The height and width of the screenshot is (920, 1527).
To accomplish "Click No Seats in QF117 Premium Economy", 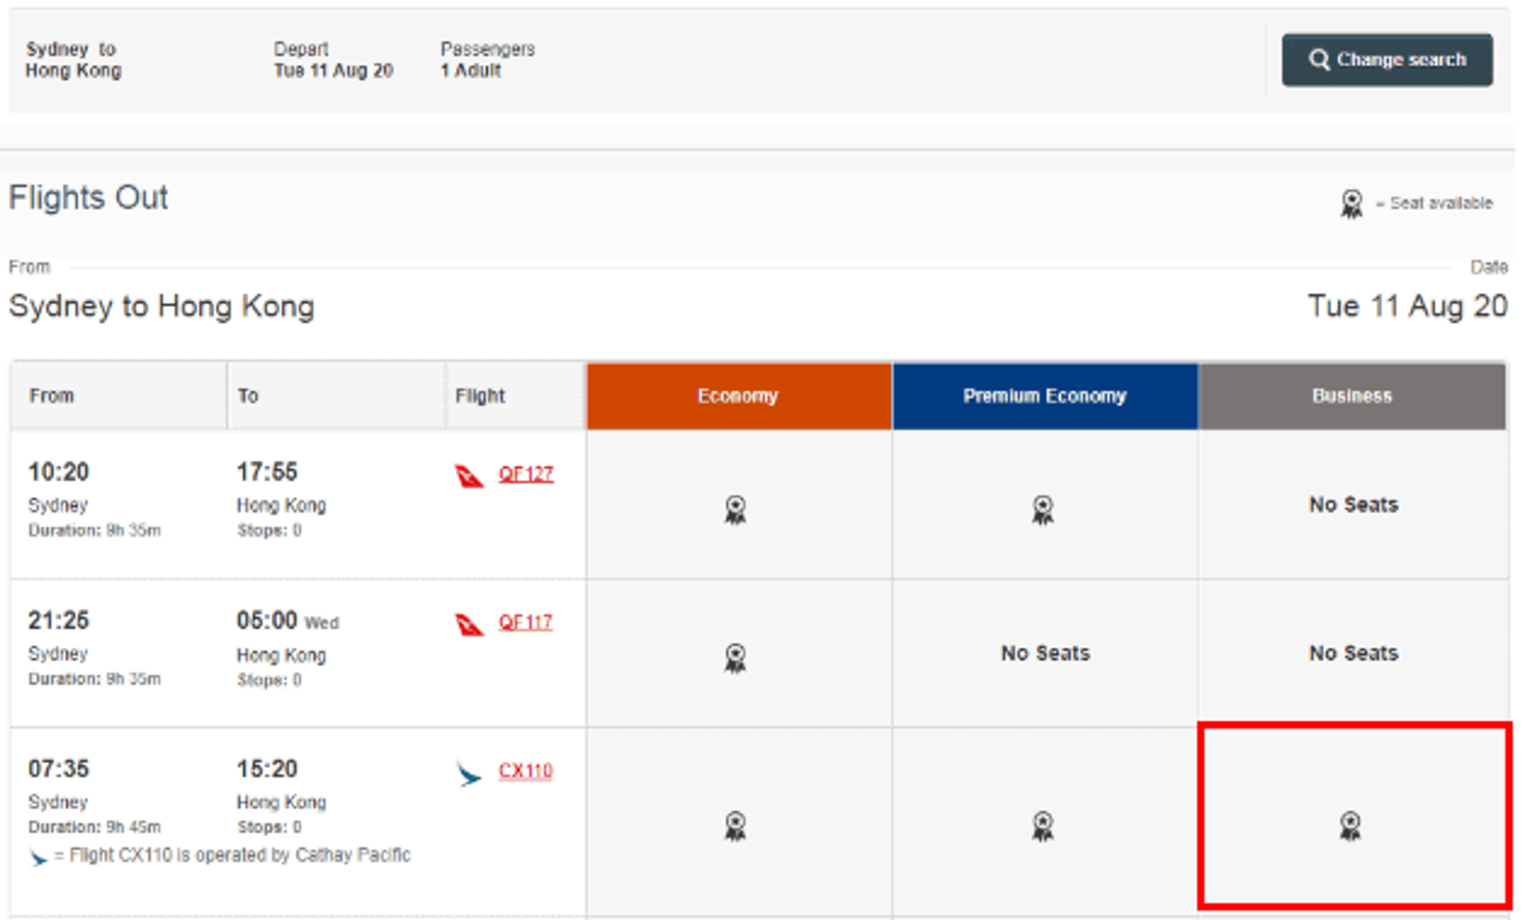I will tap(1045, 653).
